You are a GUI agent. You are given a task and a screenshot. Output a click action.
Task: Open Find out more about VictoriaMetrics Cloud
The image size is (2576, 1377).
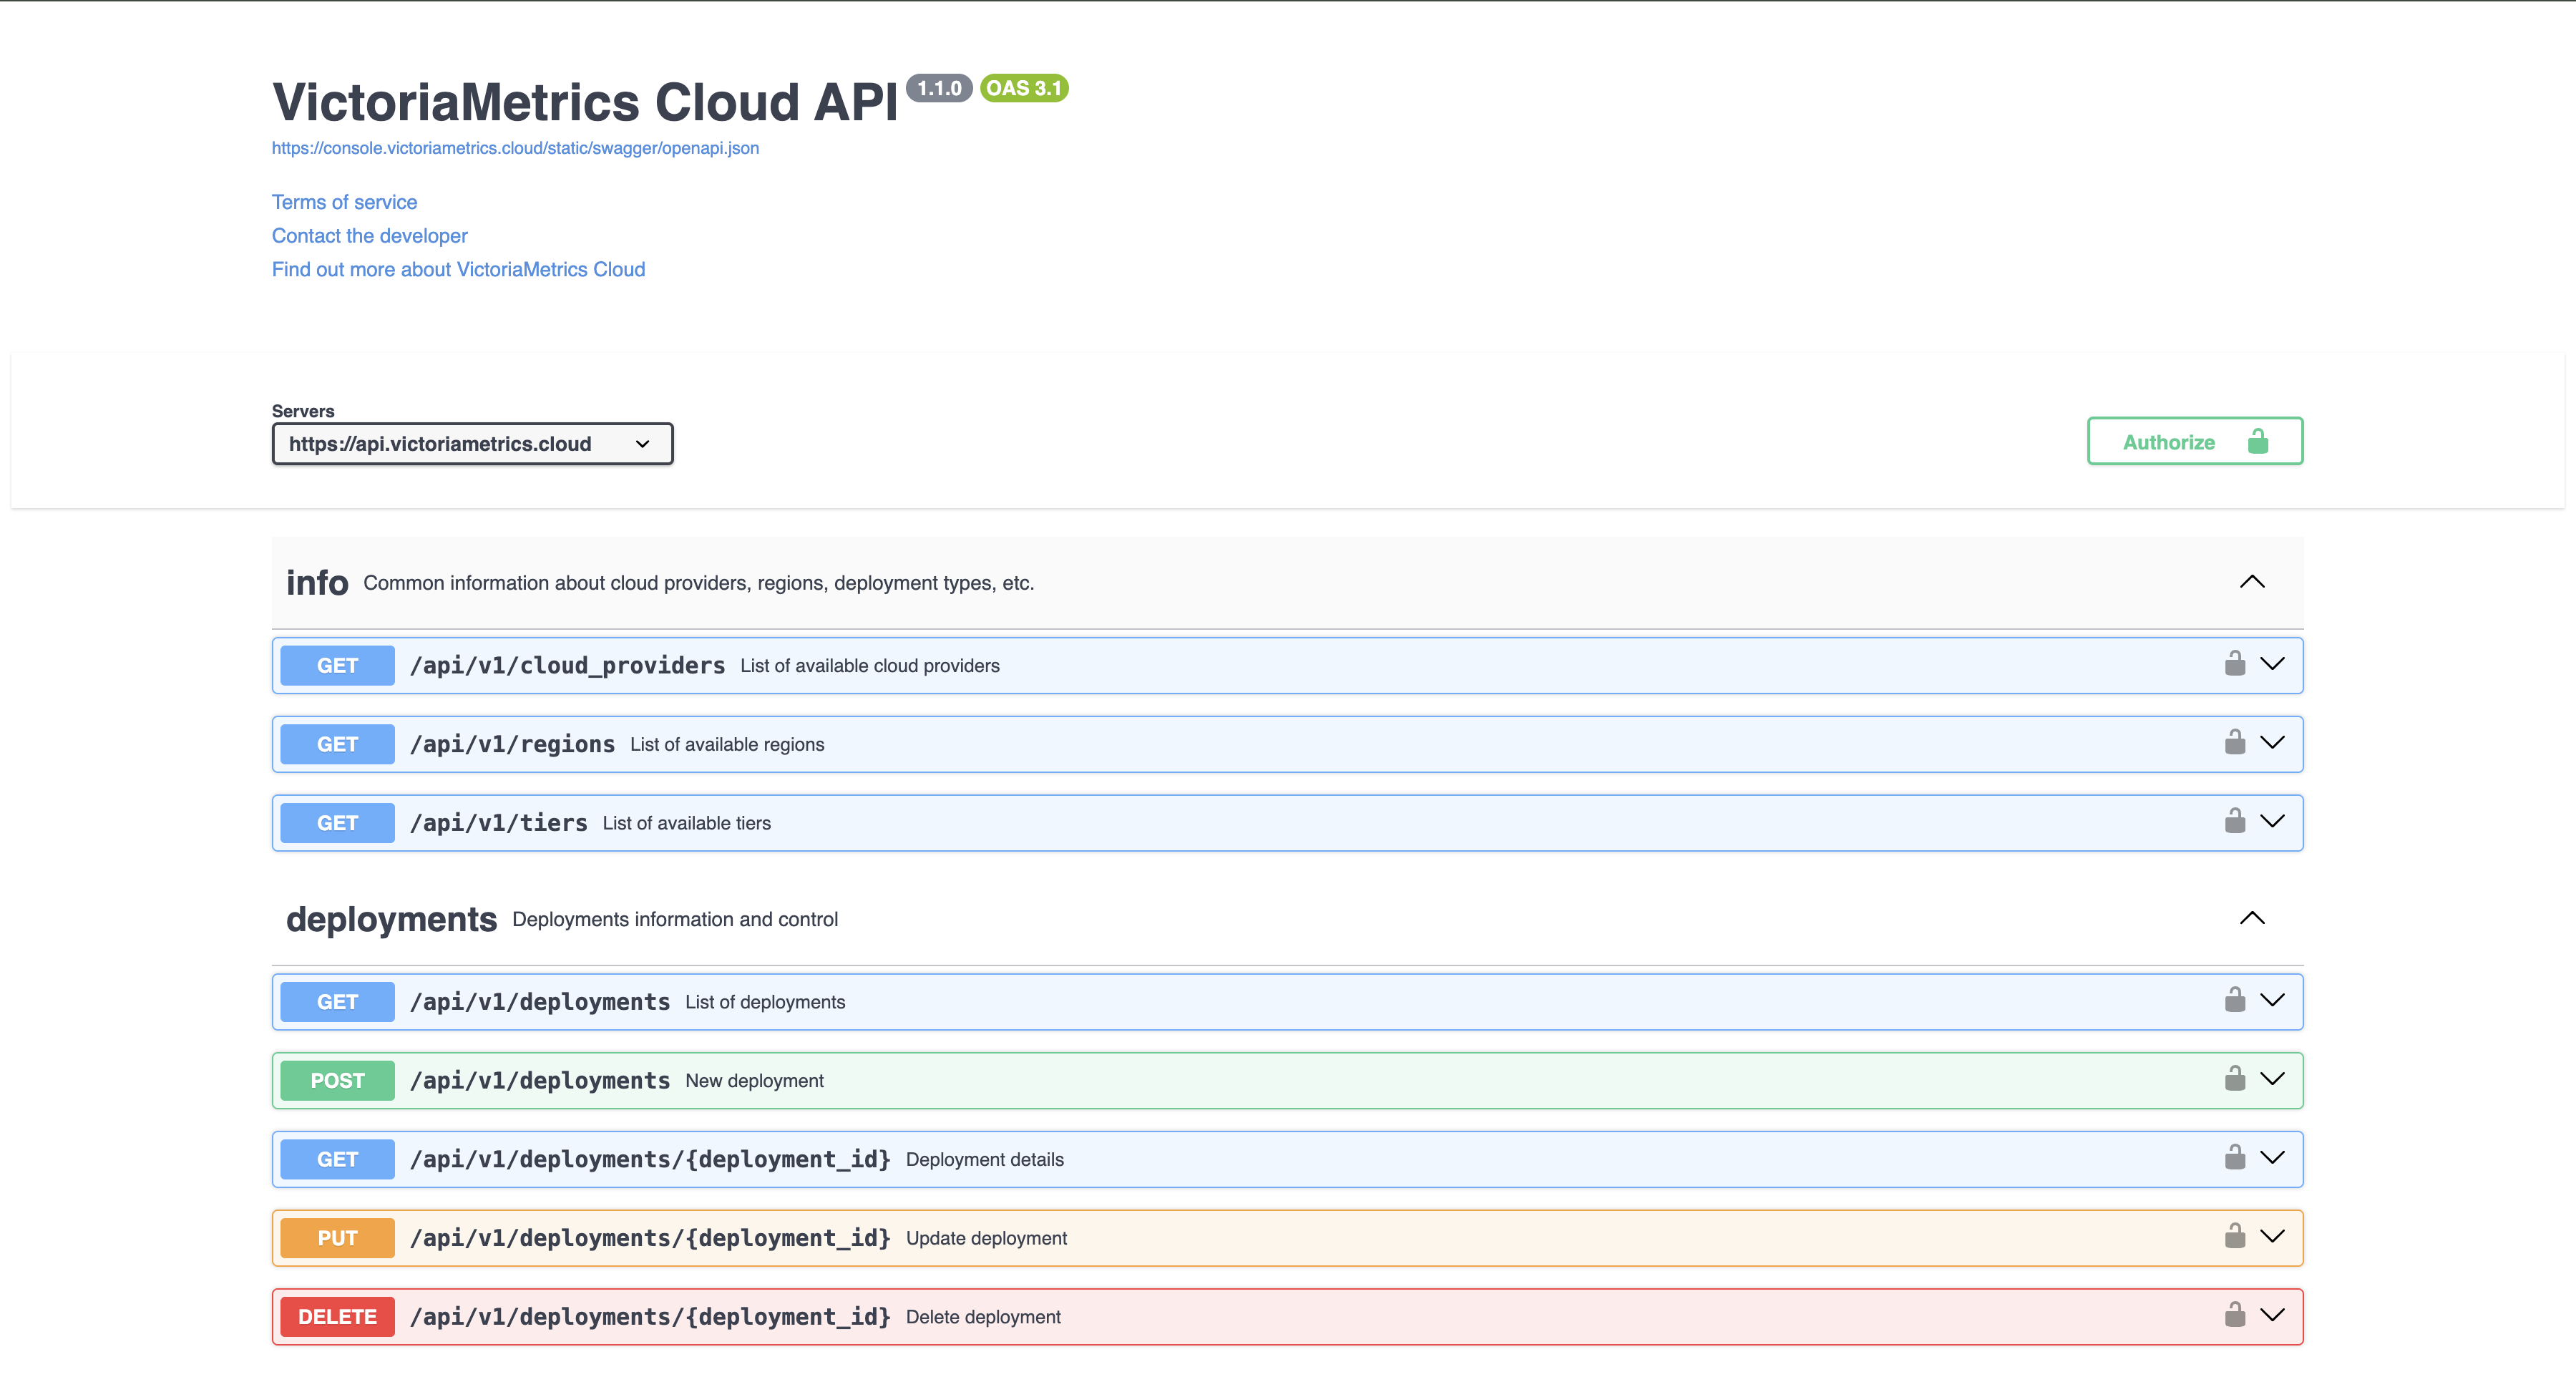coord(458,269)
